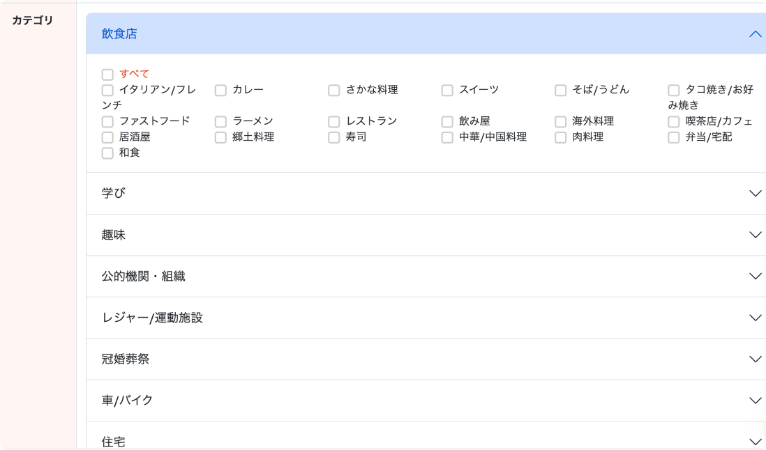Collapse the 飲食店 category section
766x450 pixels.
[754, 33]
